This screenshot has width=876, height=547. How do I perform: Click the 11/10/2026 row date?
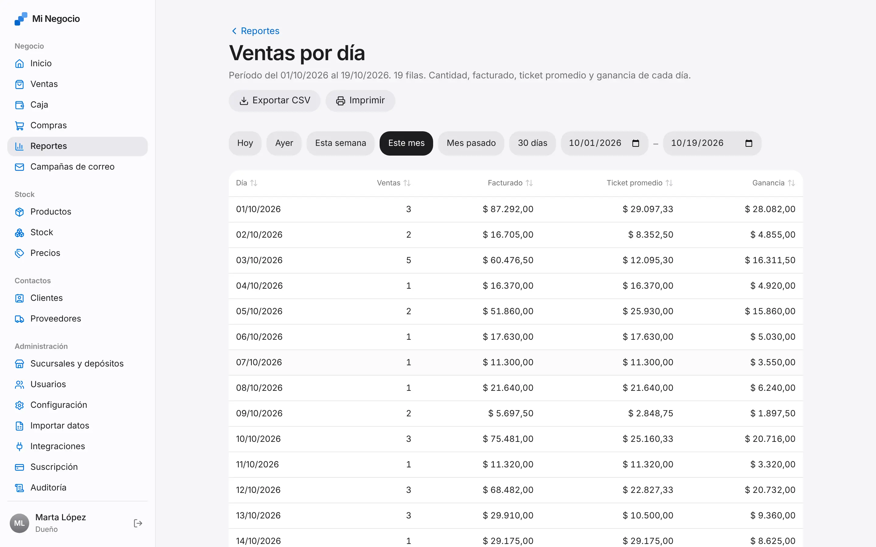257,465
